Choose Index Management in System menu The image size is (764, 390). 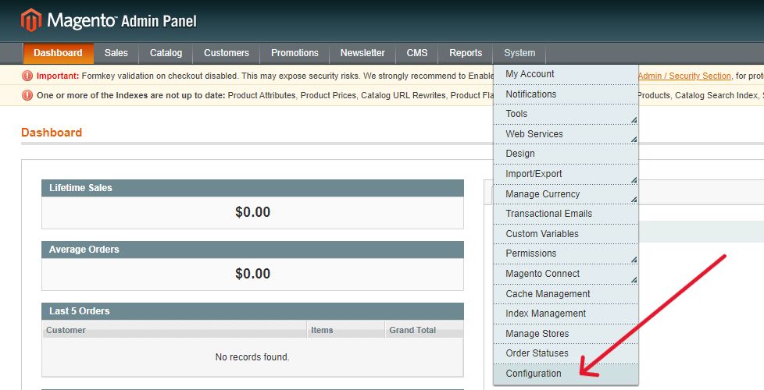pyautogui.click(x=545, y=314)
